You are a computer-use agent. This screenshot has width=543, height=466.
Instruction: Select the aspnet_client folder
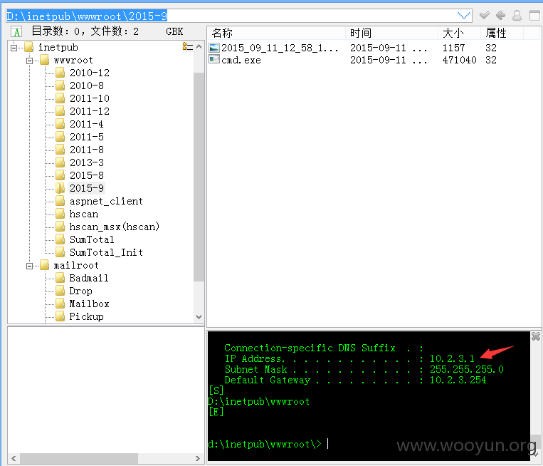pos(106,201)
